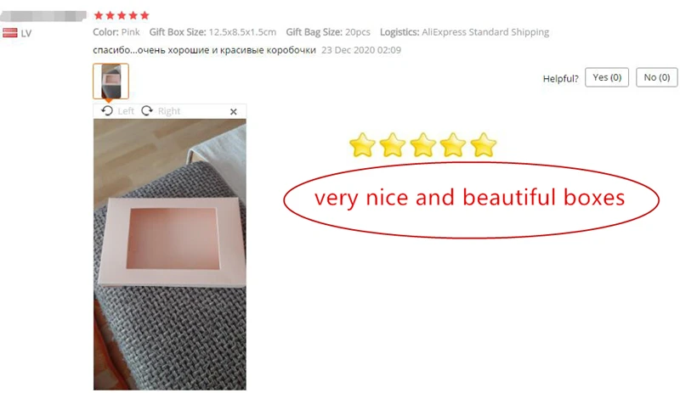Click the rotate right arrow icon

click(147, 111)
